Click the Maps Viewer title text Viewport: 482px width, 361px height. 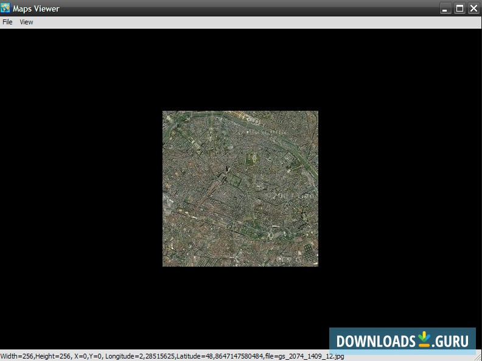pyautogui.click(x=36, y=9)
